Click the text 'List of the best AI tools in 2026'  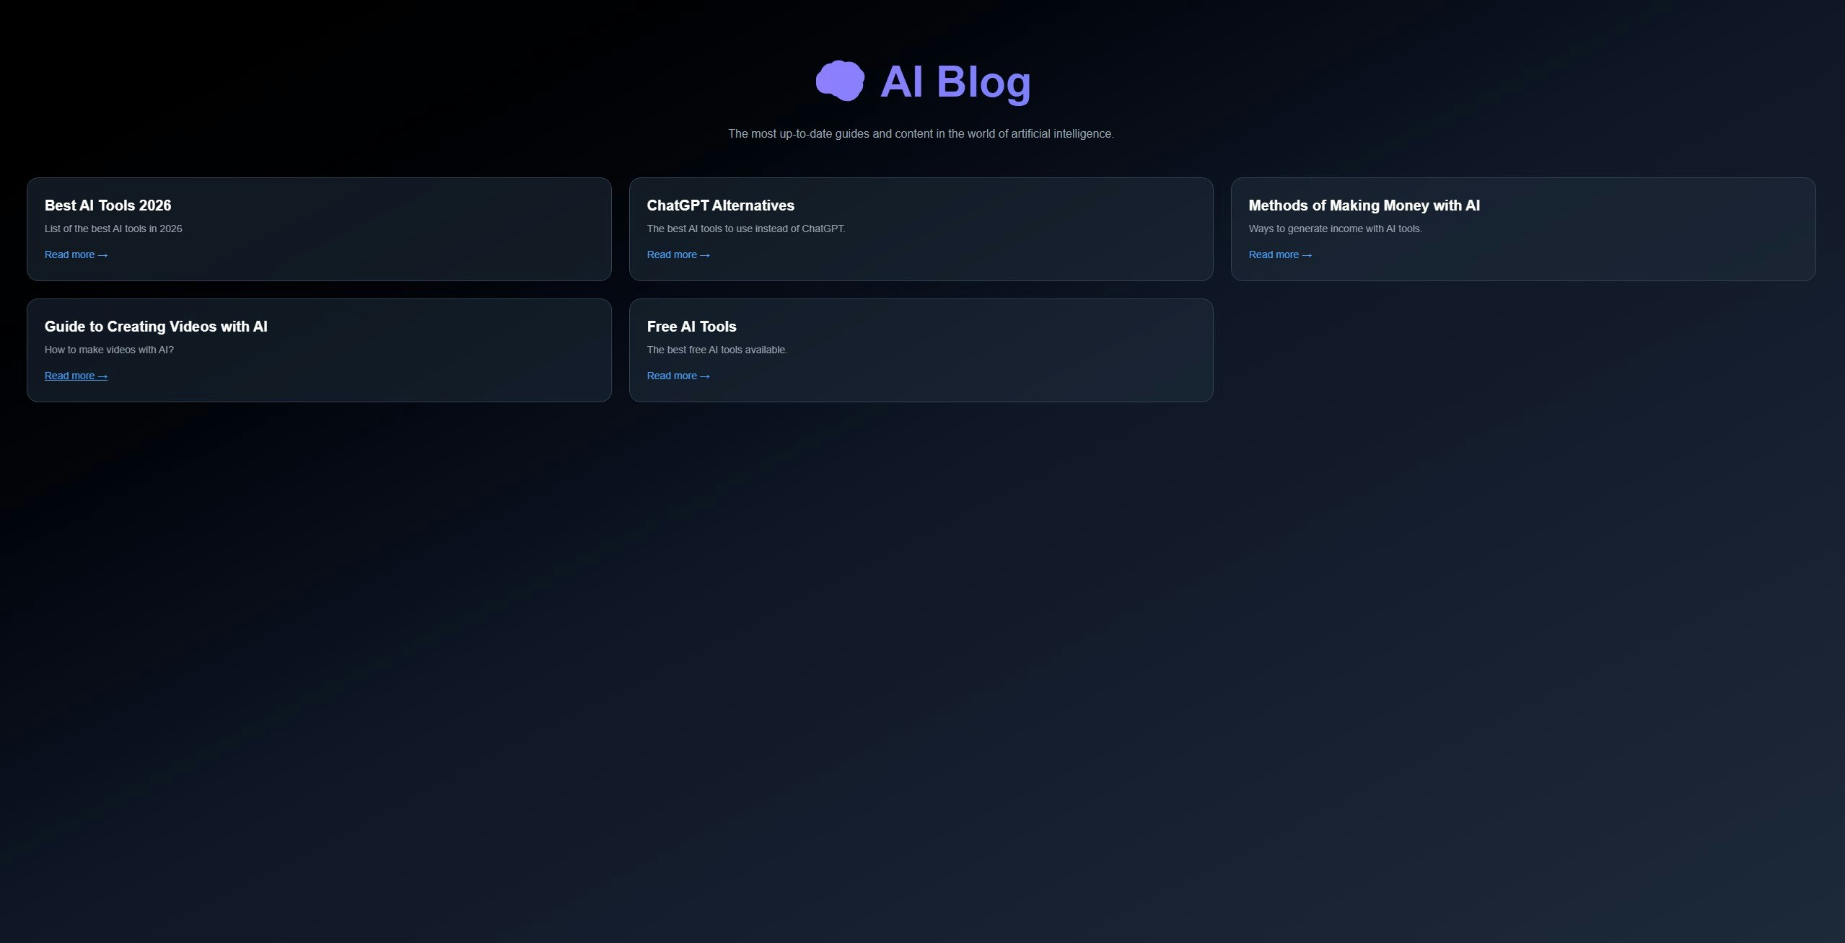113,229
